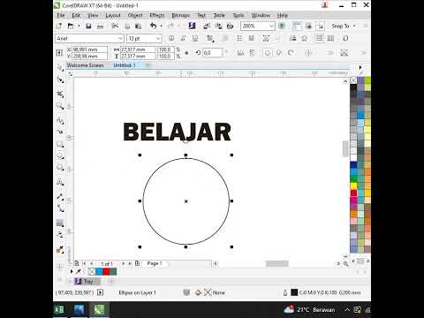The image size is (424, 318).
Task: Choose the Arc shape type button
Action: 291,53
